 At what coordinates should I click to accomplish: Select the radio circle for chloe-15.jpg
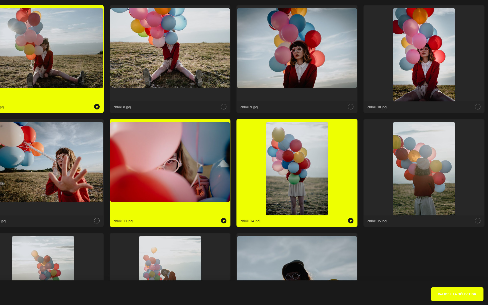click(477, 221)
